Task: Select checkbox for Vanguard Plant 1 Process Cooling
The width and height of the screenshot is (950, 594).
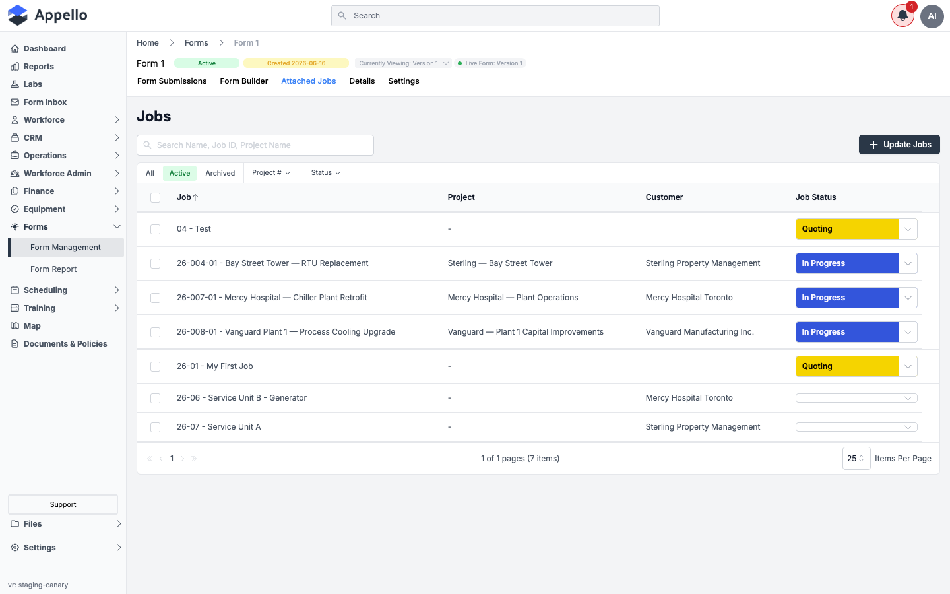Action: pos(156,332)
